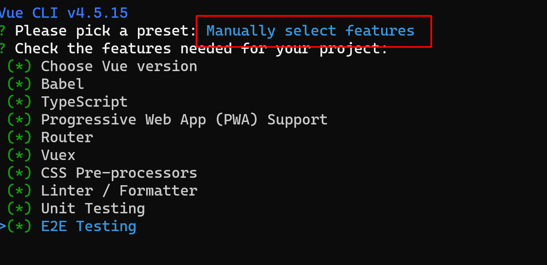Toggle the Babel checkbox marker

[19, 84]
